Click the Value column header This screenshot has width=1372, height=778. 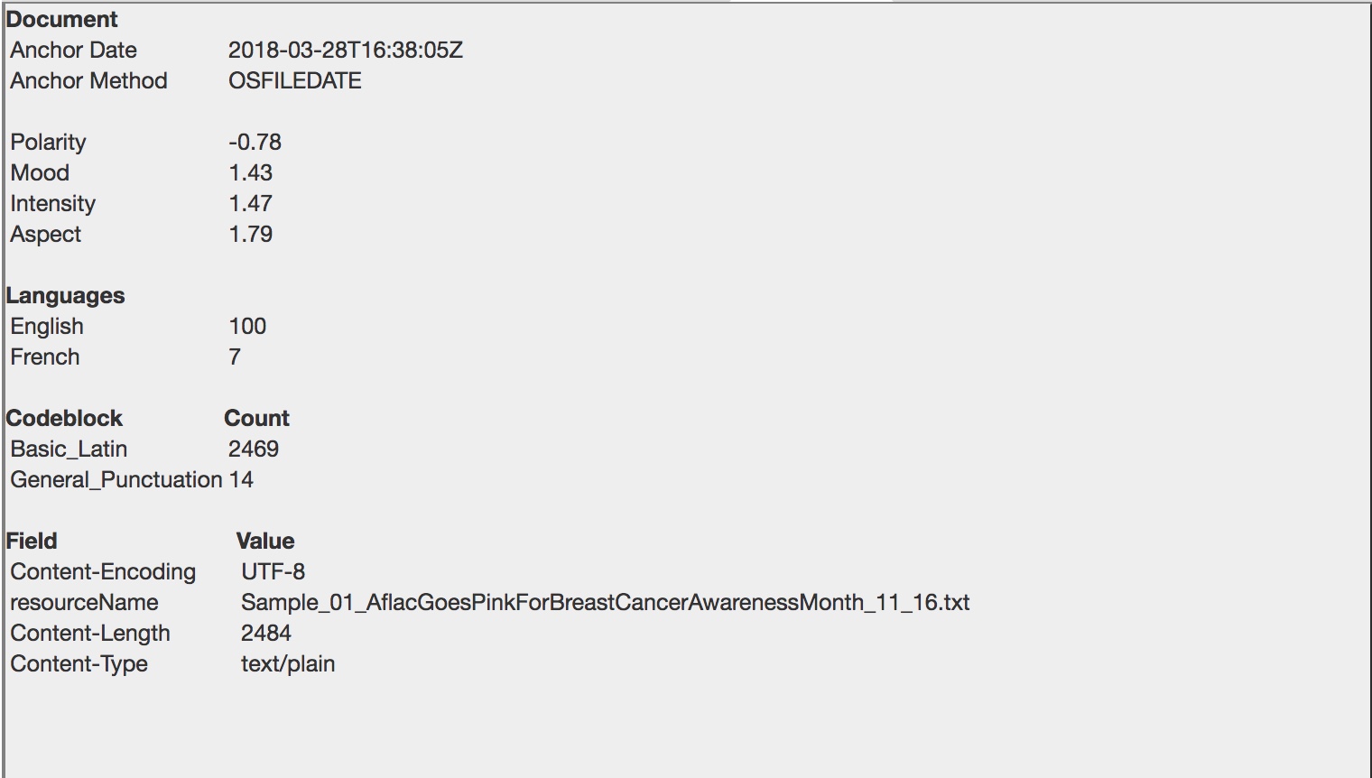(265, 541)
